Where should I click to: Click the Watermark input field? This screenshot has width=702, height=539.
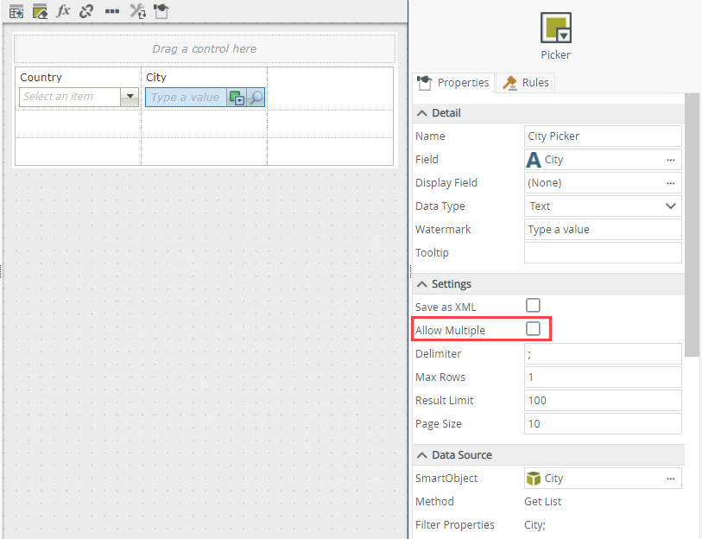coord(603,230)
